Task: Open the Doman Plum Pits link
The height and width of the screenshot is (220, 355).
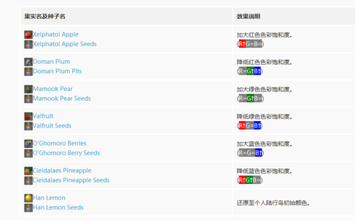Action: pos(58,71)
